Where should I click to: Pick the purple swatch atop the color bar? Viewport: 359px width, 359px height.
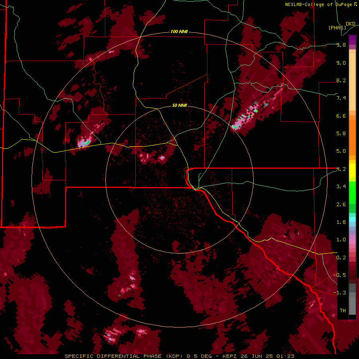352,40
